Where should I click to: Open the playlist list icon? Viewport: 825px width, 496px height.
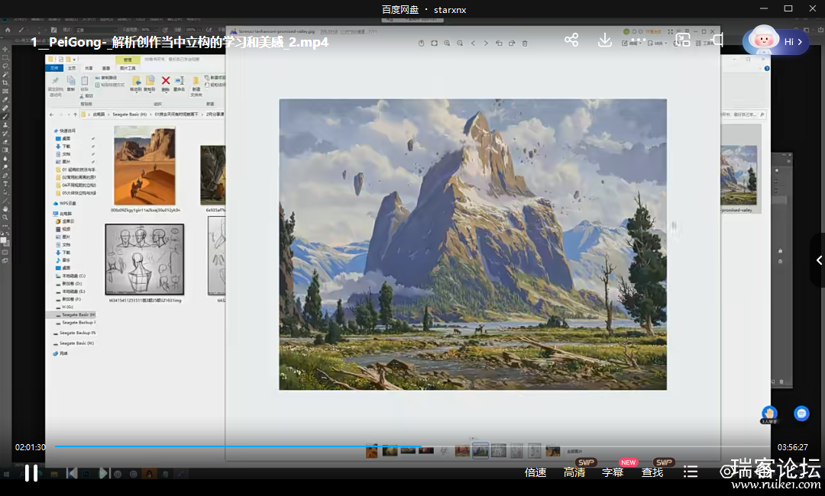(x=691, y=472)
